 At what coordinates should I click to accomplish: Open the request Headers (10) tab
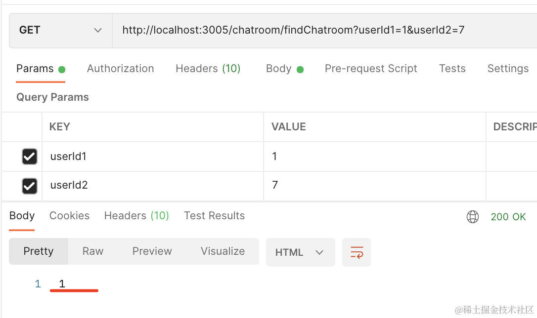tap(208, 69)
